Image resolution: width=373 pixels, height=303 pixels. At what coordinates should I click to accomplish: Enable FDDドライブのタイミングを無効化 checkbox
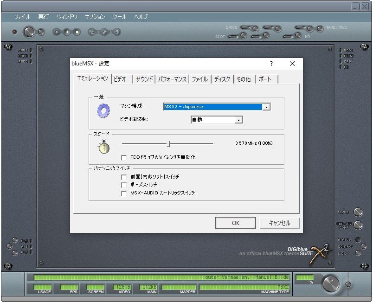(124, 157)
